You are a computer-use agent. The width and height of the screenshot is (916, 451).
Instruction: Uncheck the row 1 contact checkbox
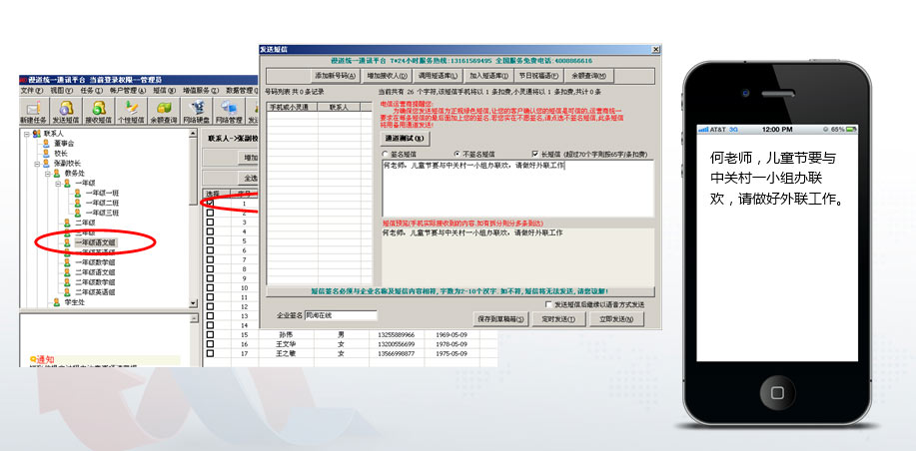[x=210, y=203]
